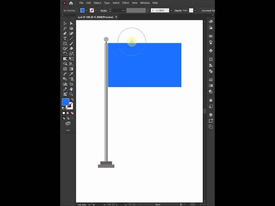Switch to Draw Normal mode

pos(64,118)
